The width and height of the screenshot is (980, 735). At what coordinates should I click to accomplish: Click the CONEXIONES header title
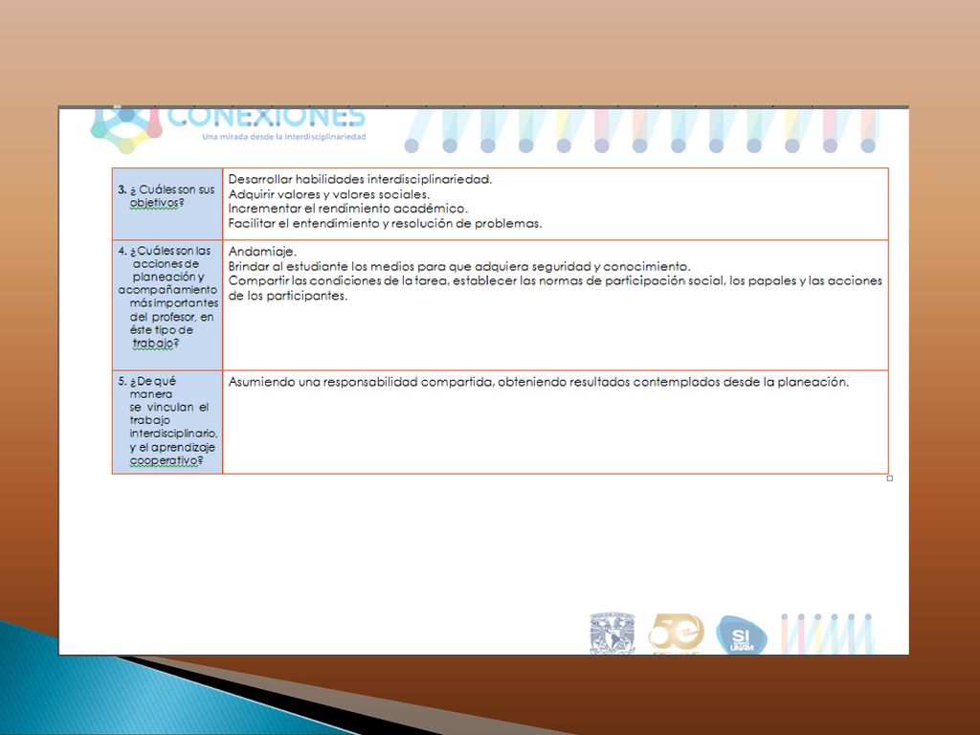(x=266, y=118)
